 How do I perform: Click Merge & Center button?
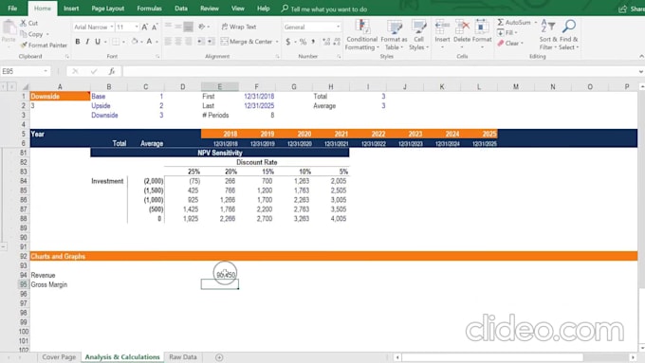[247, 42]
